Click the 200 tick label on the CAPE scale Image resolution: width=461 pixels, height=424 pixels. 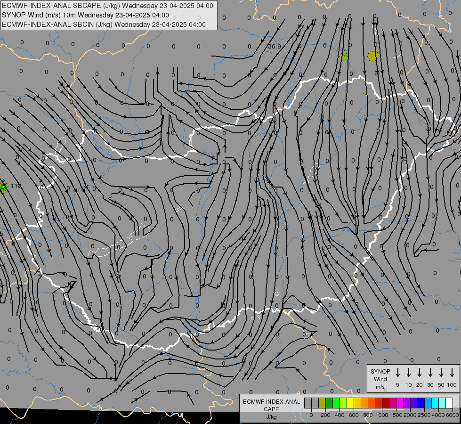(325, 415)
